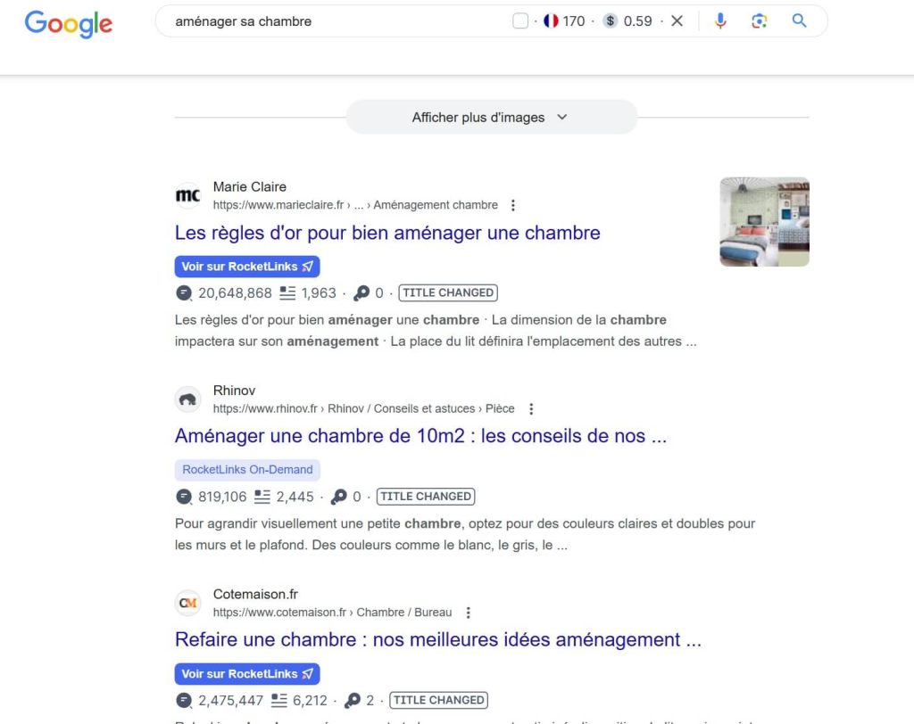Click the Google logo
914x724 pixels.
(68, 24)
